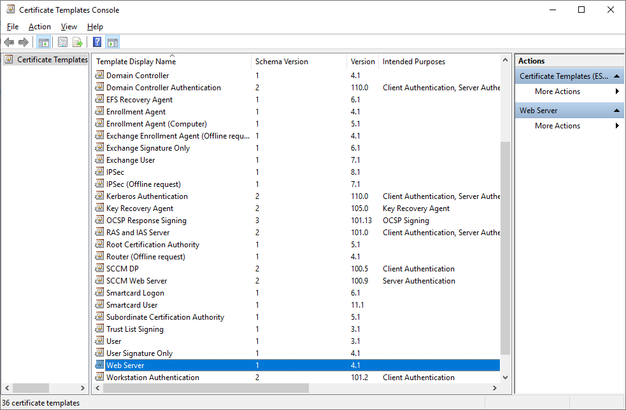Select the Exchange User template name

[131, 160]
